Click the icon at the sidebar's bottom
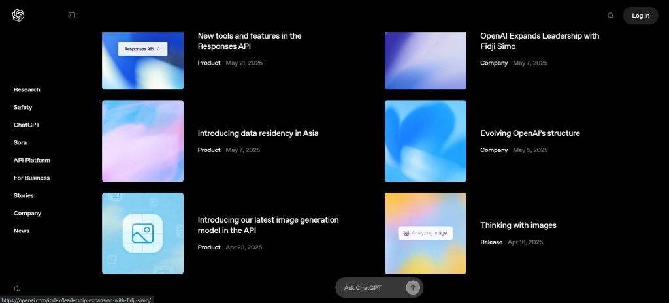 point(18,289)
